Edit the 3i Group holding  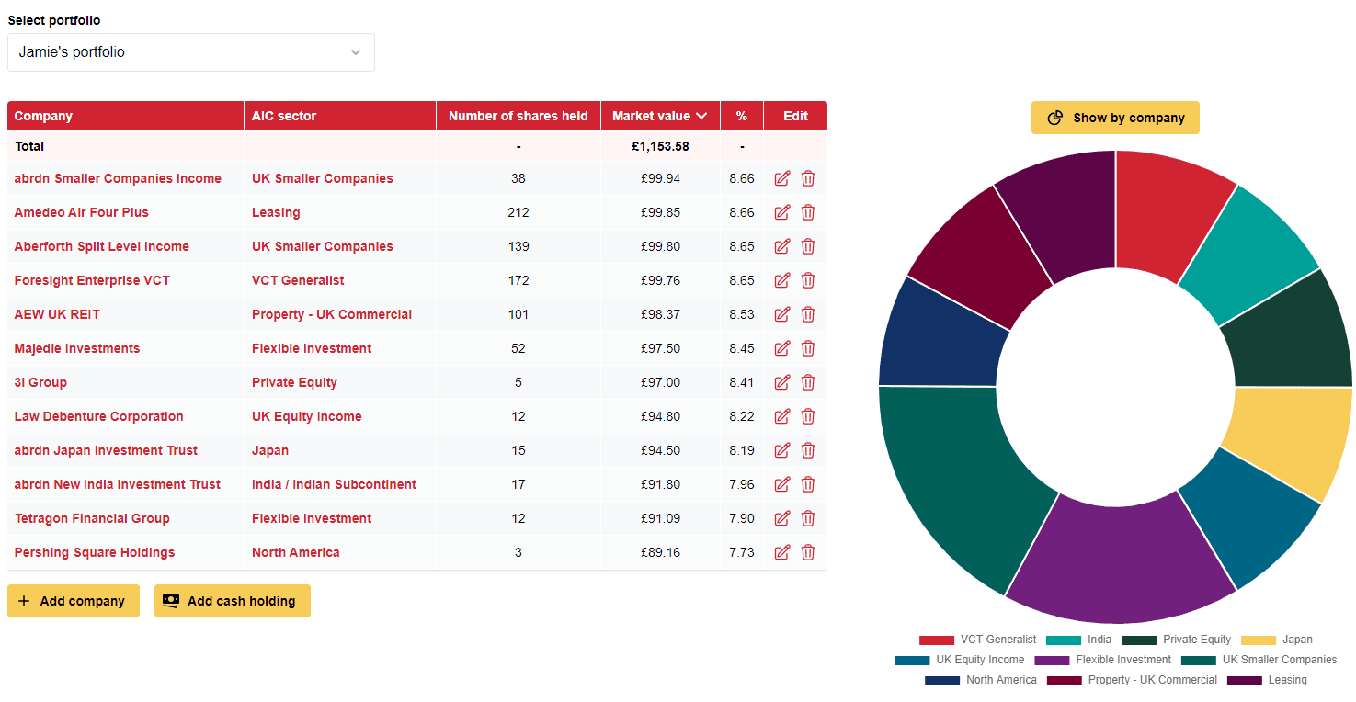pos(782,382)
